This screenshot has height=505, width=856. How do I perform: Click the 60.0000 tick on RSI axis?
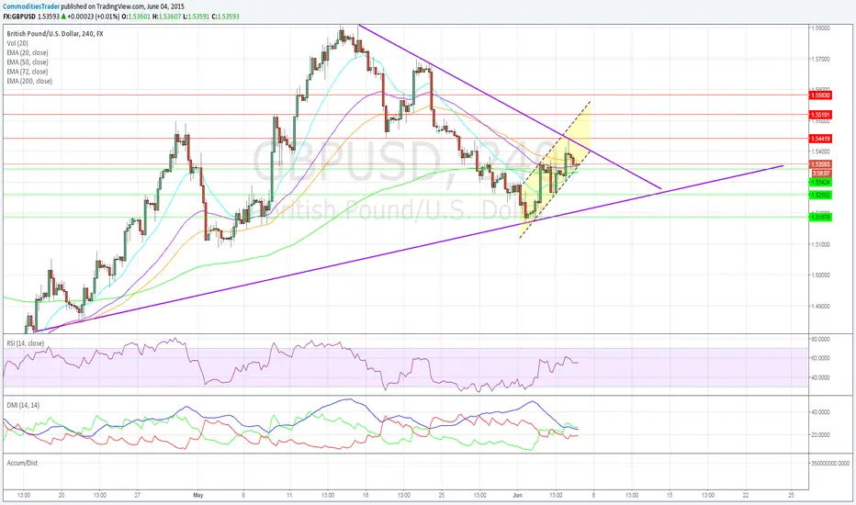(x=820, y=358)
